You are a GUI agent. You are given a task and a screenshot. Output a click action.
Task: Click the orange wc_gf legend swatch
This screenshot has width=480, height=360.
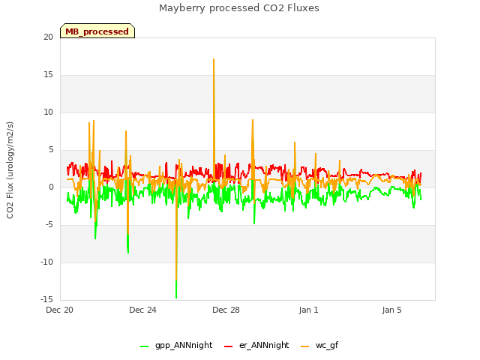[x=305, y=346]
